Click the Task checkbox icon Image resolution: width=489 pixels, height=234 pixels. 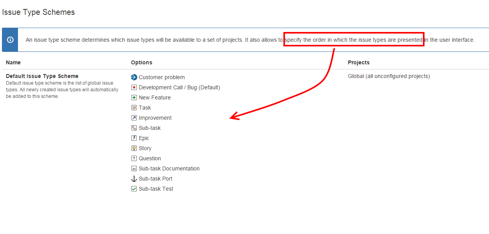coord(134,108)
